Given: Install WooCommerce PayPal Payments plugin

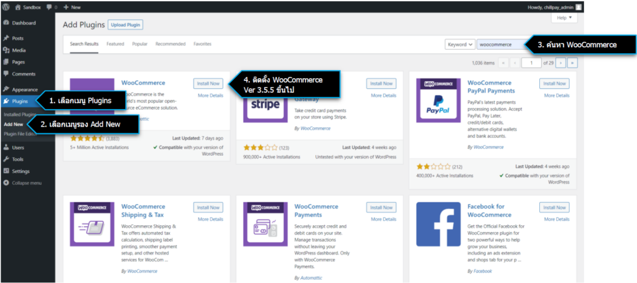Looking at the screenshot, I should click(x=554, y=84).
